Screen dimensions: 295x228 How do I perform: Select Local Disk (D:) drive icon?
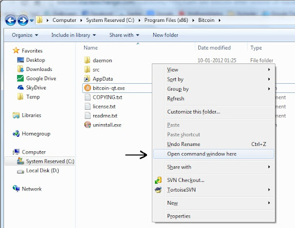click(x=20, y=171)
